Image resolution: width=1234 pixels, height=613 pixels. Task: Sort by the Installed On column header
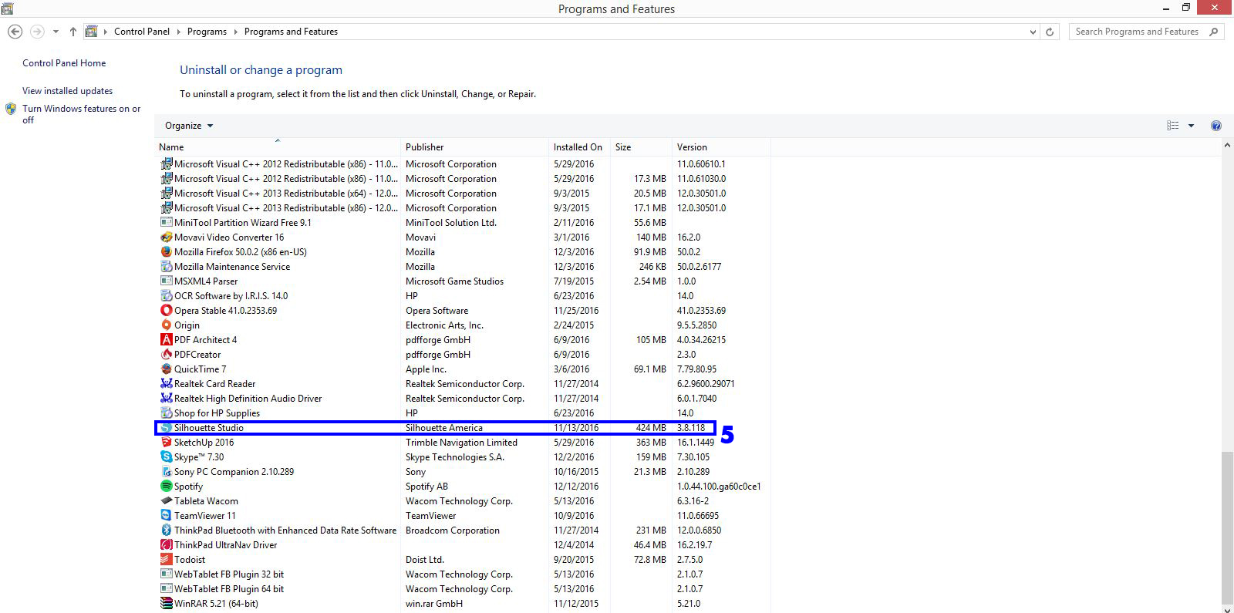579,147
